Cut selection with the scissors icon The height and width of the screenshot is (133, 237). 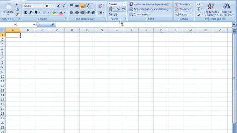coord(17,4)
